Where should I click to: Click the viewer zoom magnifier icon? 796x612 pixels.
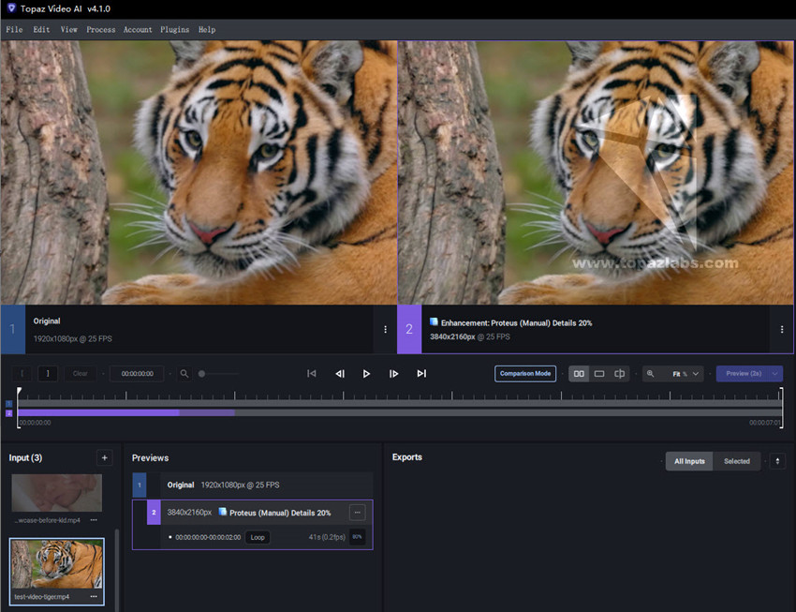point(650,373)
